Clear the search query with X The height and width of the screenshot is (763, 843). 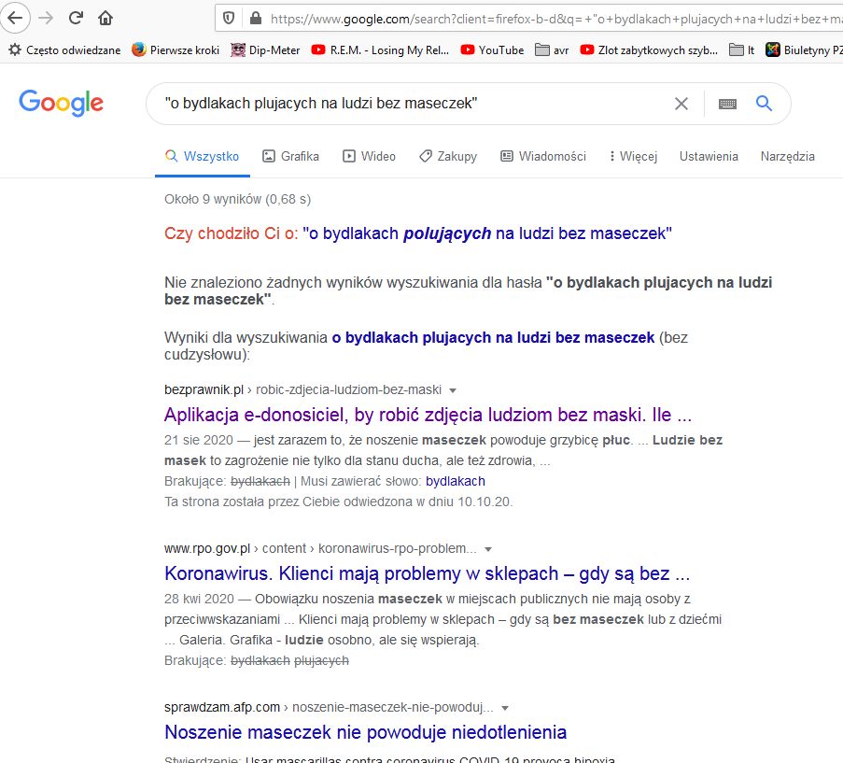tap(681, 104)
